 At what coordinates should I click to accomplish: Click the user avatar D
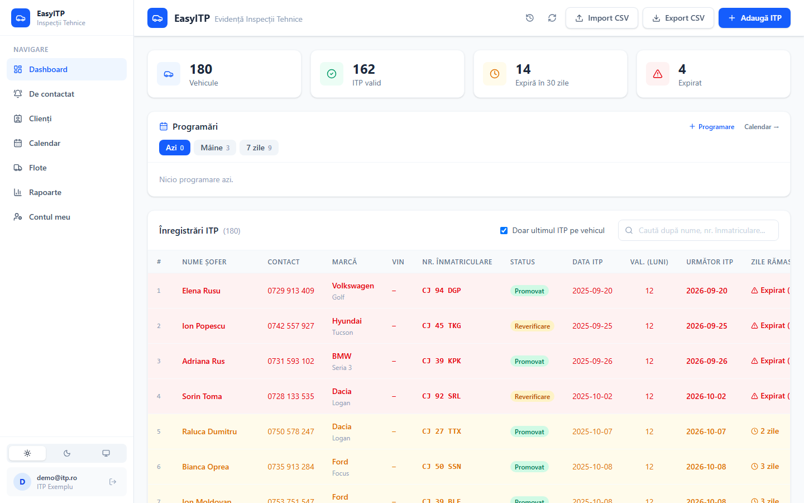pyautogui.click(x=22, y=482)
